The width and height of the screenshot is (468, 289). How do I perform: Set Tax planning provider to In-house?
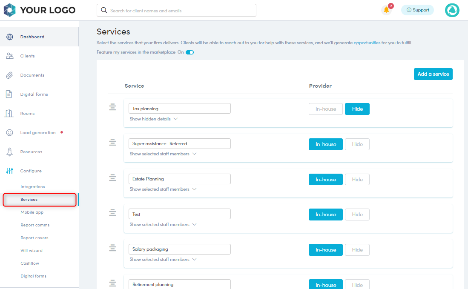[x=325, y=109]
